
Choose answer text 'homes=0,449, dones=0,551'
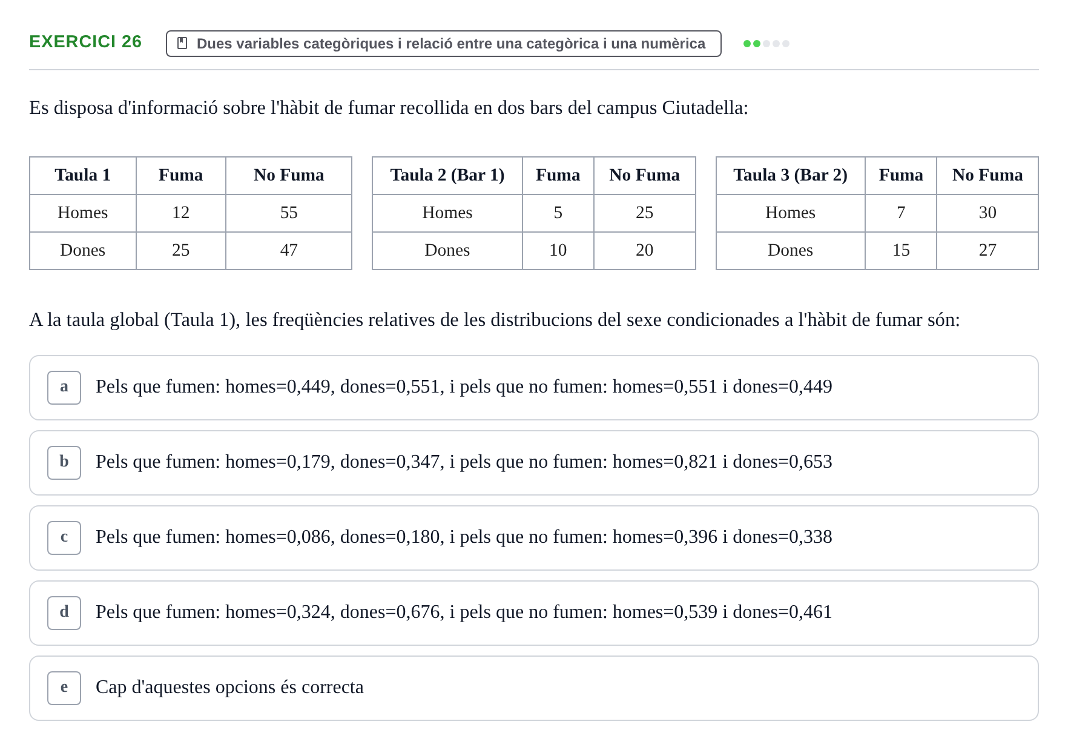tap(332, 387)
